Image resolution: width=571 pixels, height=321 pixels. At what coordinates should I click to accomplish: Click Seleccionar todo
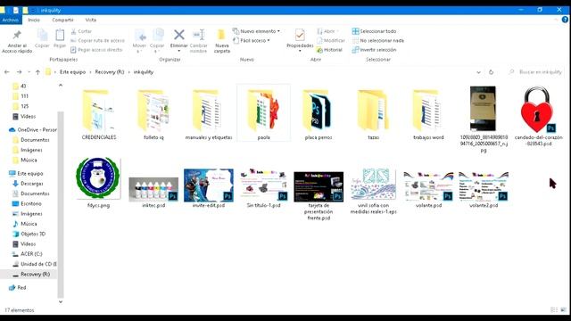click(374, 31)
